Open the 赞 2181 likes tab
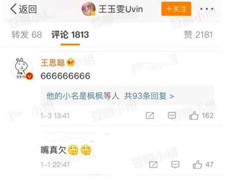The width and height of the screenshot is (228, 178). click(x=198, y=35)
